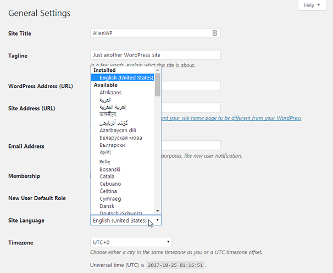Click the Tagline input field
The image size is (333, 273).
tap(156, 55)
